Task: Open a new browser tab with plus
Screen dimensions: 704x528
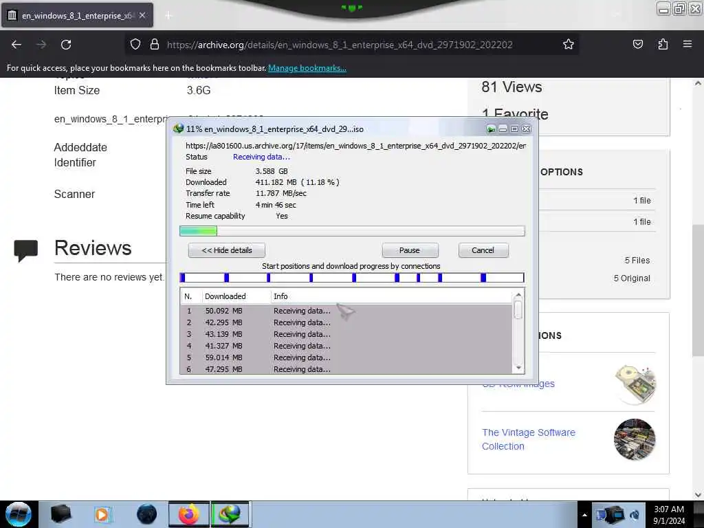Action: click(x=168, y=16)
